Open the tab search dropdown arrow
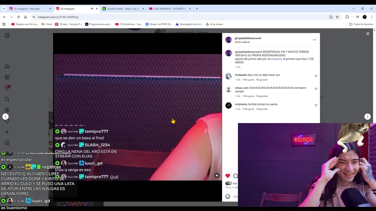Screen dimensions: 376x211 (4, 9)
